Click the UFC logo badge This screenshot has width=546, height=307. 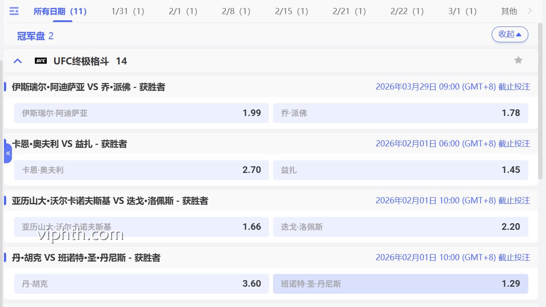click(40, 61)
